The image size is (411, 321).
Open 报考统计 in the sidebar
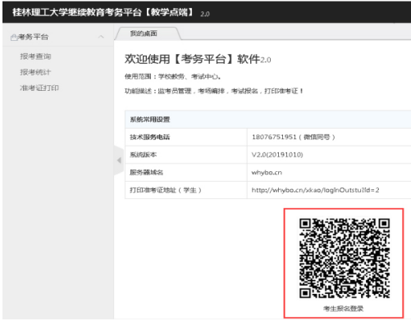(35, 72)
